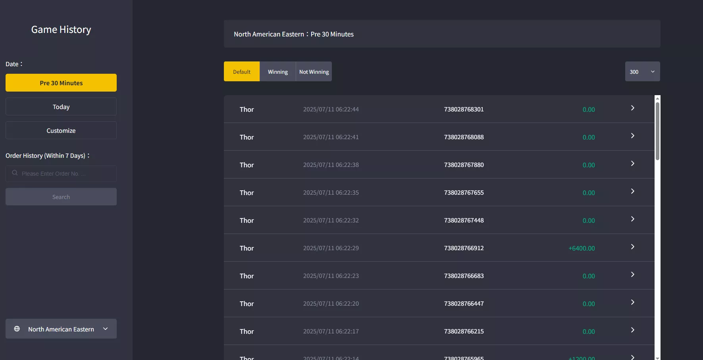Image resolution: width=703 pixels, height=360 pixels.
Task: Click order number 738028767880
Action: click(x=464, y=165)
